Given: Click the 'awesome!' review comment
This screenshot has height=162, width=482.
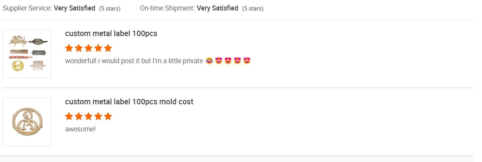Looking at the screenshot, I should point(80,129).
